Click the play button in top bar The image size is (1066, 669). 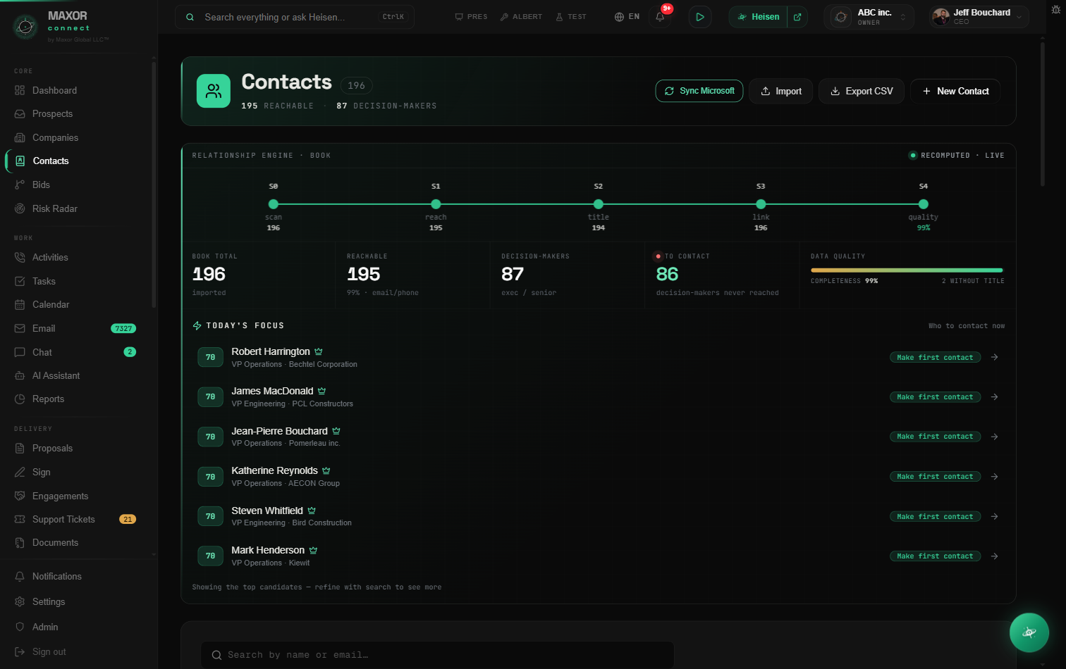tap(699, 17)
